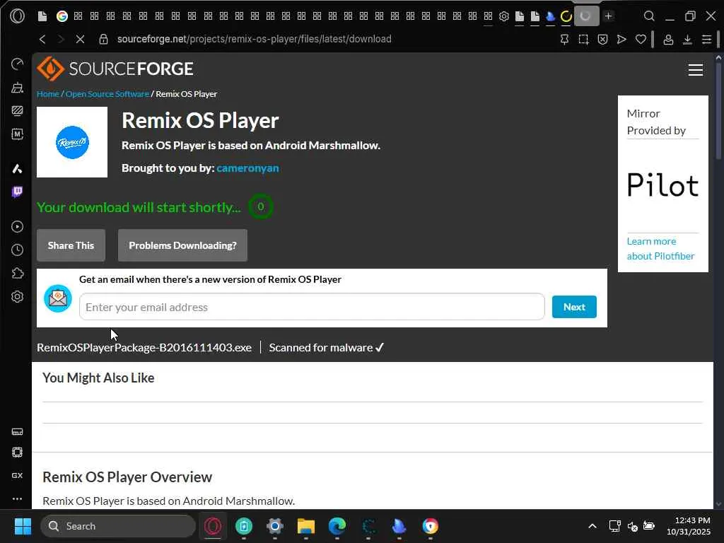Click the RemixOSPlayerPackage-B2016111403.exe filename
The height and width of the screenshot is (543, 724).
coord(144,347)
